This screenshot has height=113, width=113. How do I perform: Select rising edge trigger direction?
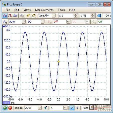[72, 108]
